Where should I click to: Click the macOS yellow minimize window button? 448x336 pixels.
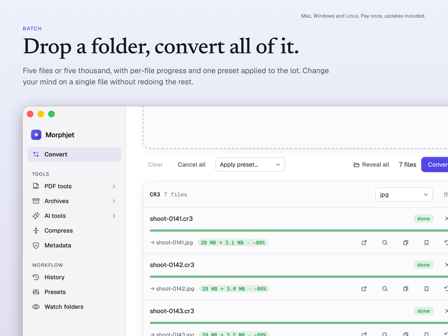(41, 114)
